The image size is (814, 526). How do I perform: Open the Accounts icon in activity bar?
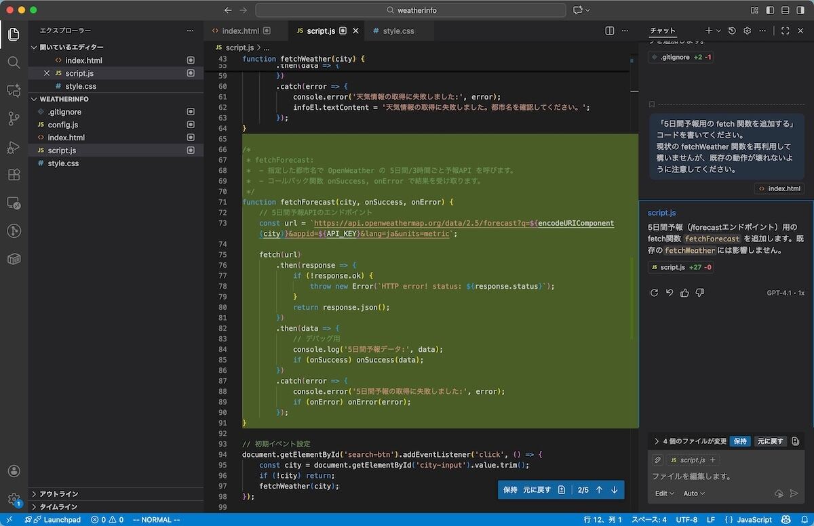(14, 471)
